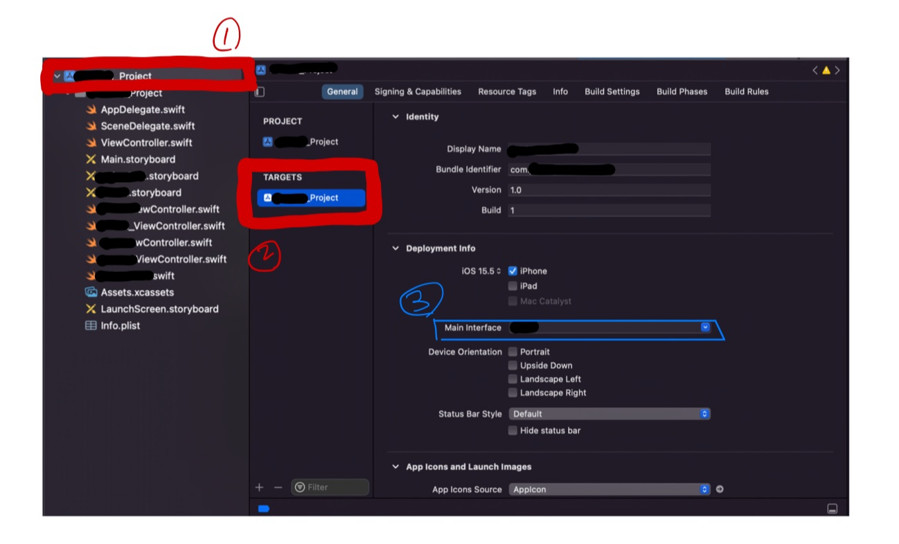Open the iOS 15.5 version dropdown

pyautogui.click(x=481, y=271)
